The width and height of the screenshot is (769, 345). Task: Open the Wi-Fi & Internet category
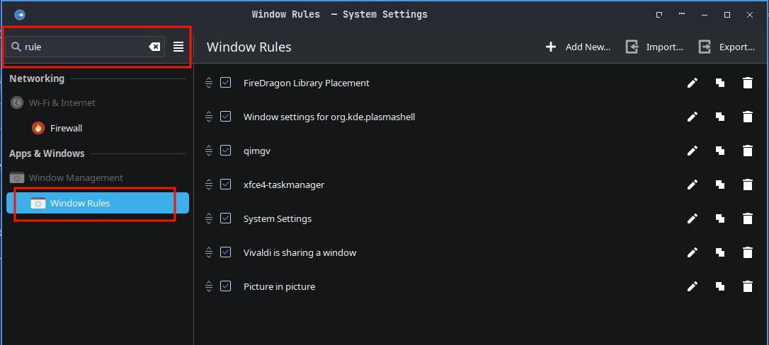[62, 103]
